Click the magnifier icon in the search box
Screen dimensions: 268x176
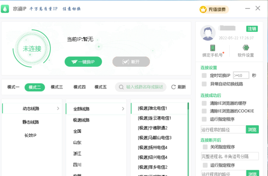click(x=121, y=87)
